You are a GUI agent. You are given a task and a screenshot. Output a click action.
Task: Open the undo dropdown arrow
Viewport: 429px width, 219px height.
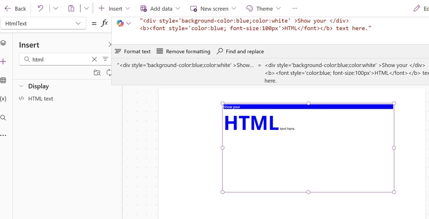coord(56,9)
